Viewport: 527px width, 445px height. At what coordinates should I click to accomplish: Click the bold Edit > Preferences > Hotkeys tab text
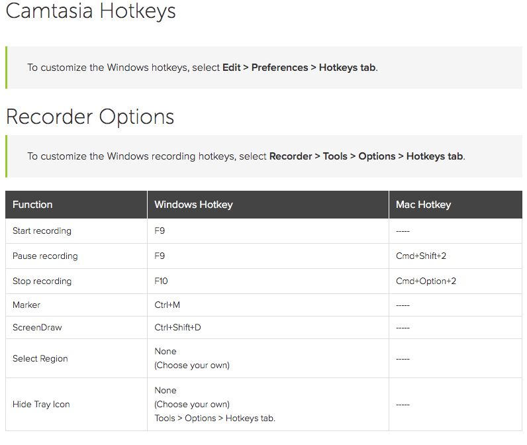click(299, 68)
